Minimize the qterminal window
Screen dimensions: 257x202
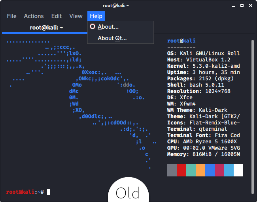click(233, 6)
